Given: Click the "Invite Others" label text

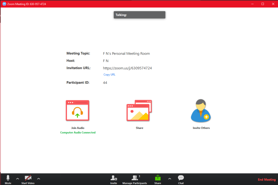Looking at the screenshot, I should (x=201, y=128).
